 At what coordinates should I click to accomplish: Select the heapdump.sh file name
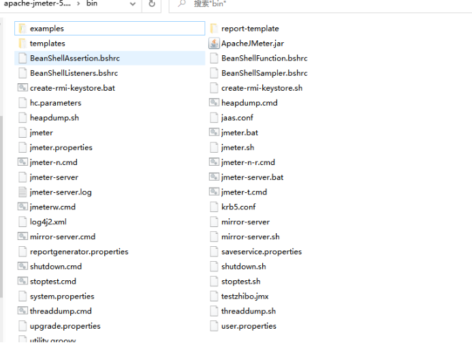(x=54, y=117)
